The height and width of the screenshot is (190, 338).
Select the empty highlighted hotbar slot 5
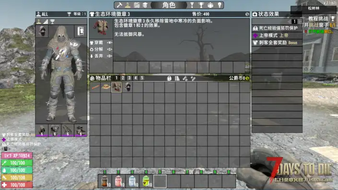[160, 181]
